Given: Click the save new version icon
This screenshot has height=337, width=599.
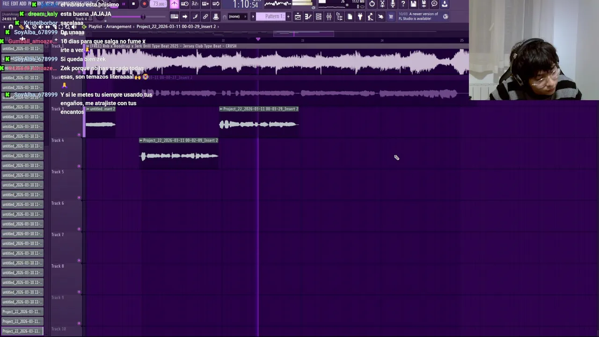Looking at the screenshot, I should pos(424,4).
